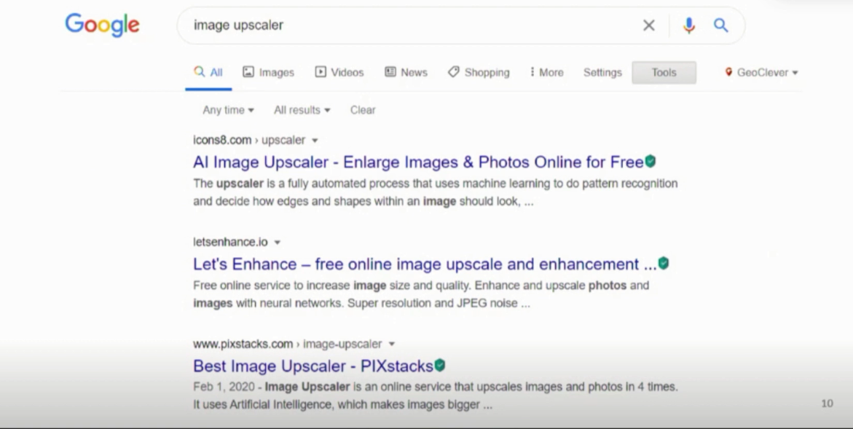Start voice search with the microphone icon

688,25
